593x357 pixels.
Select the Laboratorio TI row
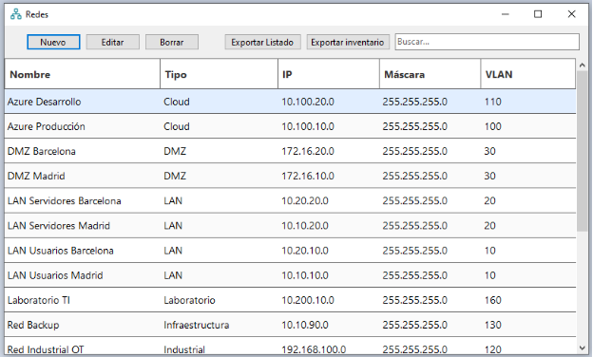(291, 300)
